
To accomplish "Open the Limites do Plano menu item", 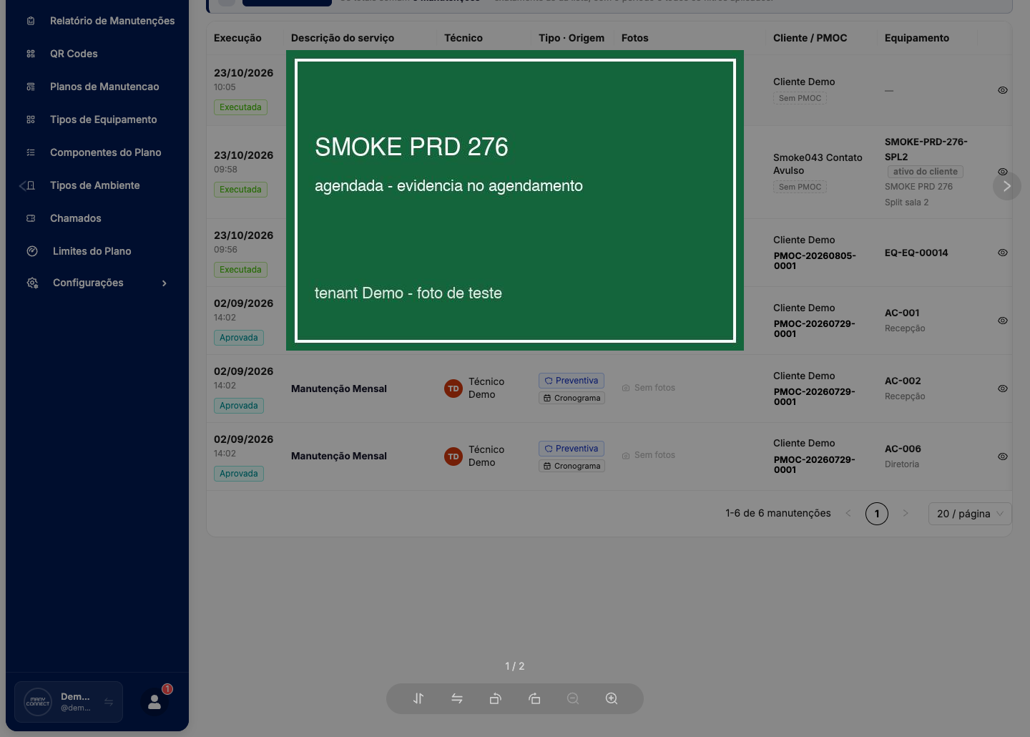I will point(97,251).
